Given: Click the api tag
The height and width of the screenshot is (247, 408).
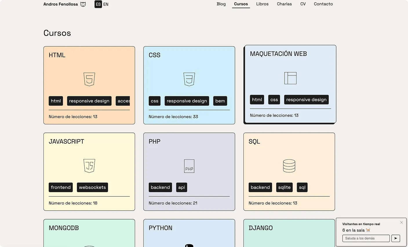Looking at the screenshot, I should (182, 187).
